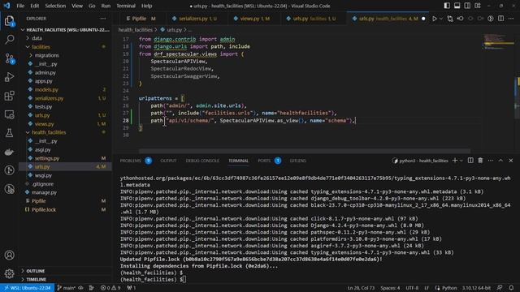Open the DEBUG CONSOLE panel tab

coord(202,161)
